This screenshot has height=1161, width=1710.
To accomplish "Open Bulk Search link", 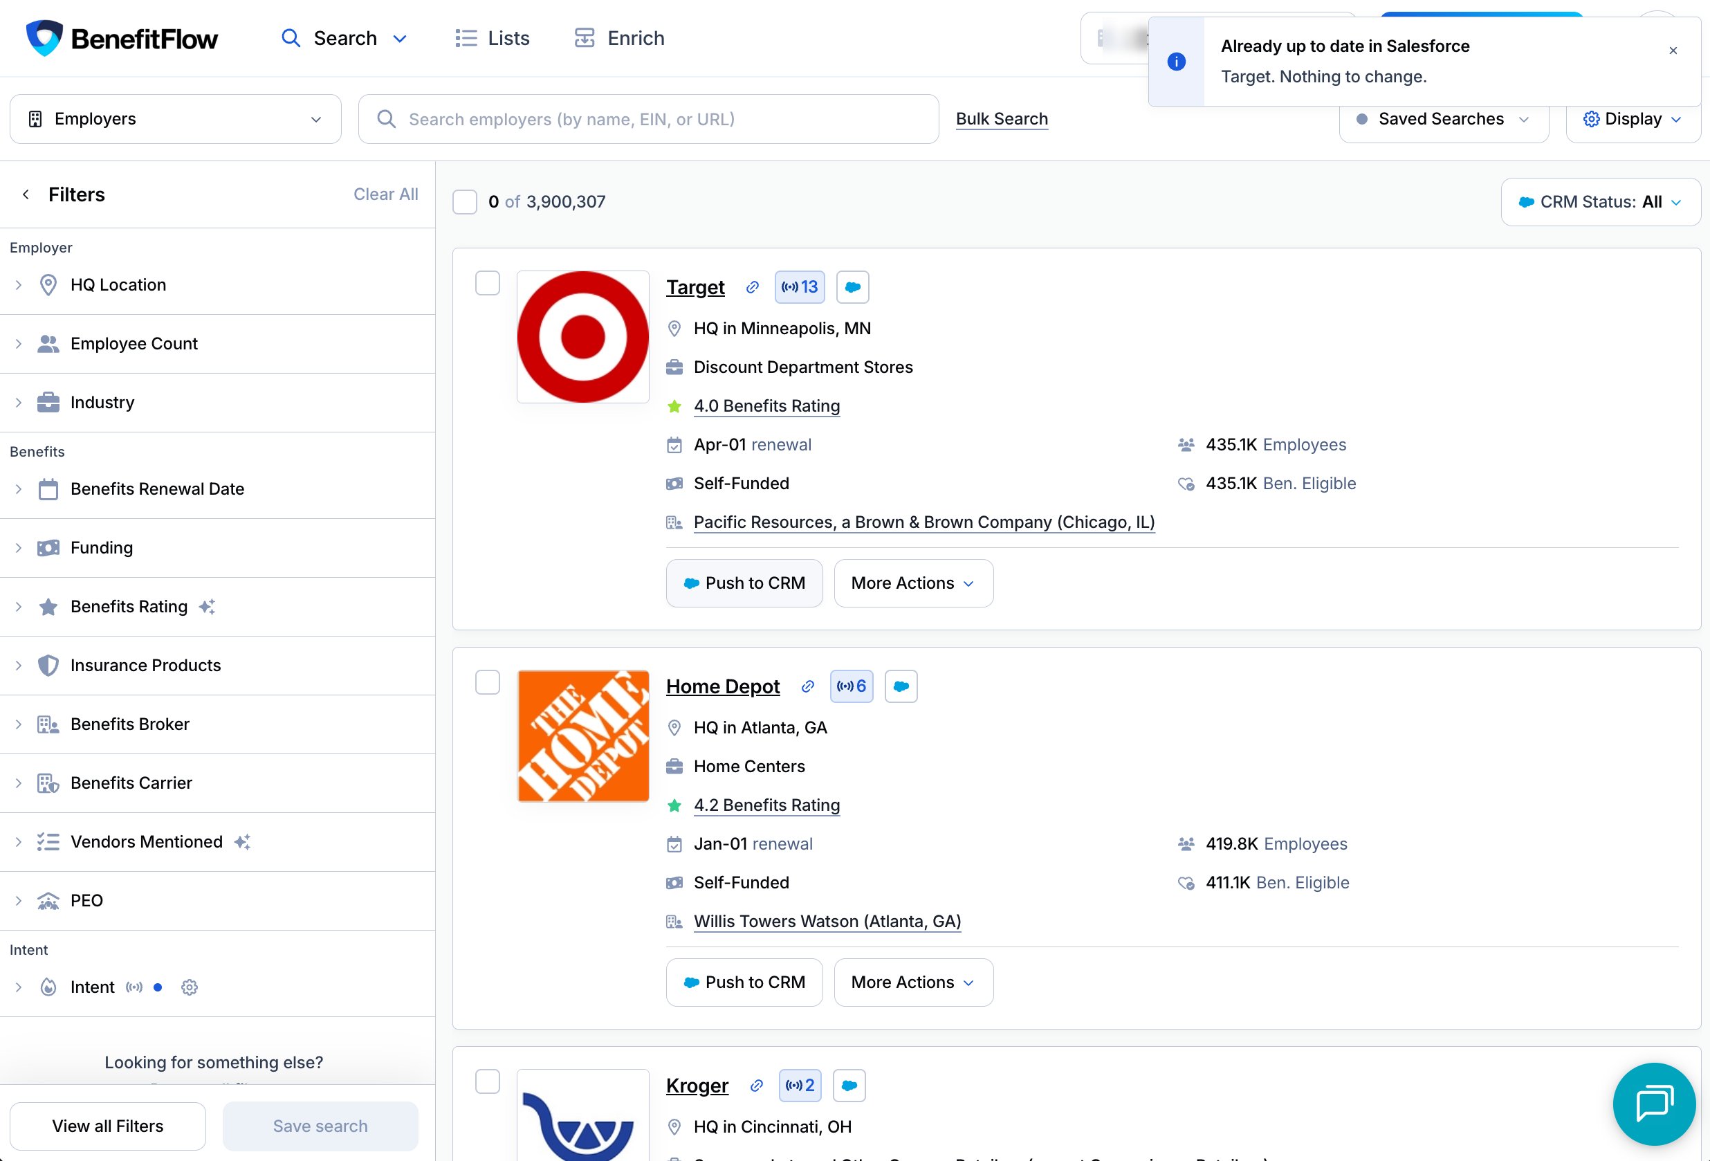I will (1002, 119).
